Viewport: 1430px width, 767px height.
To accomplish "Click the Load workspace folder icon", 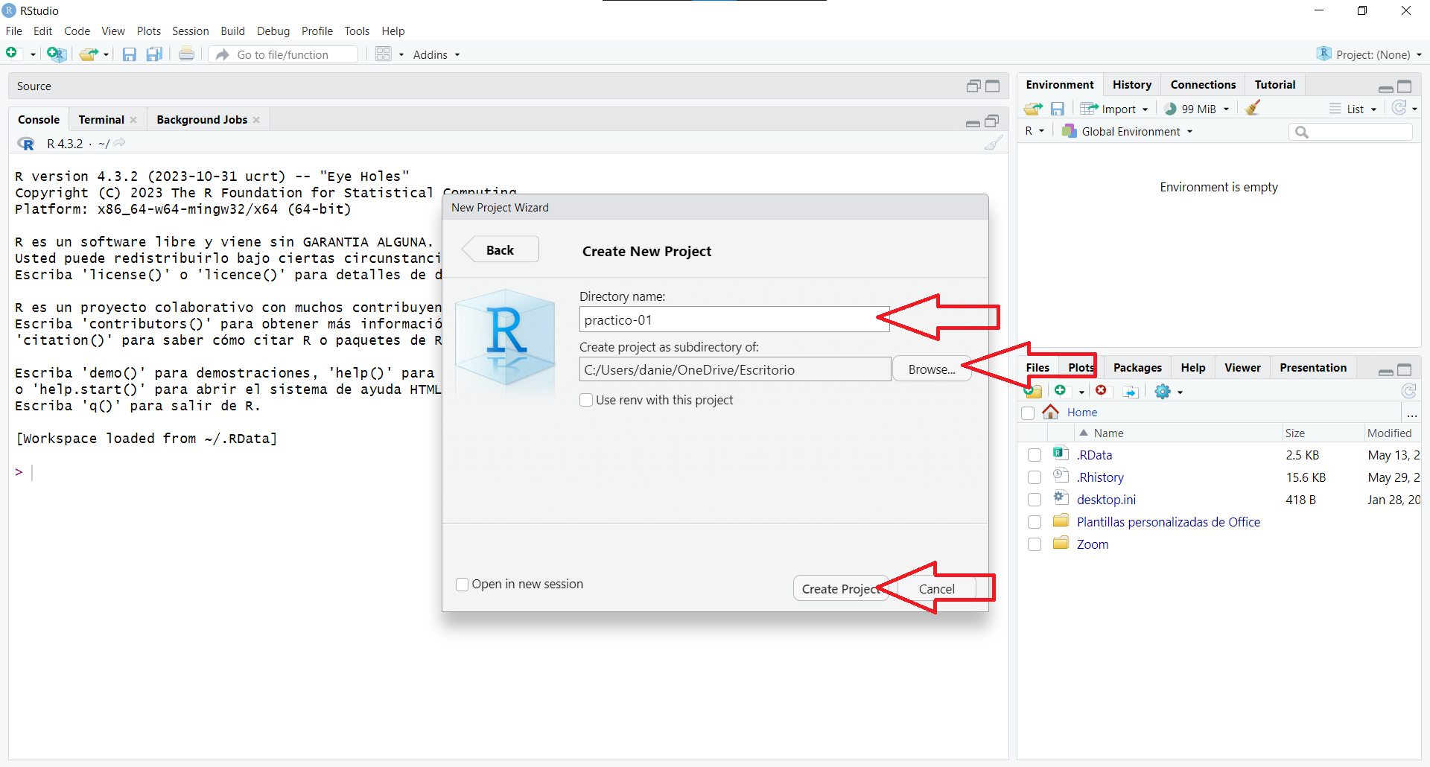I will tap(1033, 109).
